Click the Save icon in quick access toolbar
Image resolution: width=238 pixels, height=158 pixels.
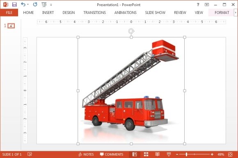[14, 5]
